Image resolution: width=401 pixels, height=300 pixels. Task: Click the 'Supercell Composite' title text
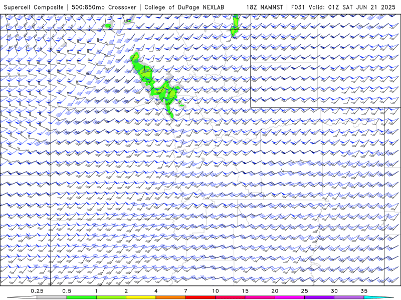click(x=34, y=7)
